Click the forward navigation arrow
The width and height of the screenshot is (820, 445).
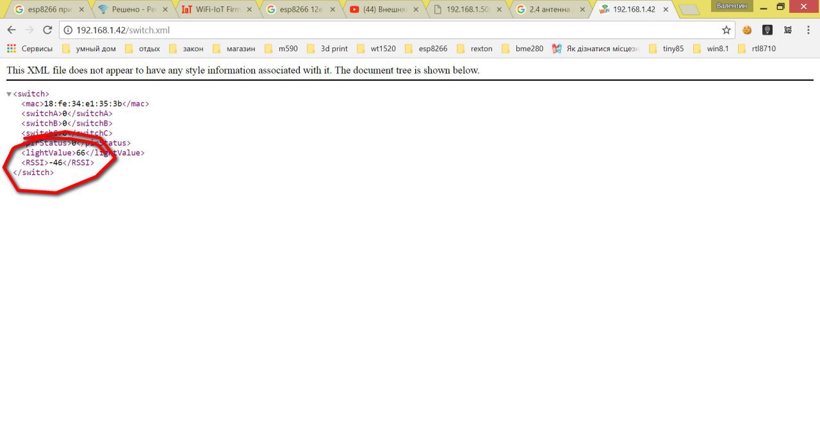coord(29,30)
